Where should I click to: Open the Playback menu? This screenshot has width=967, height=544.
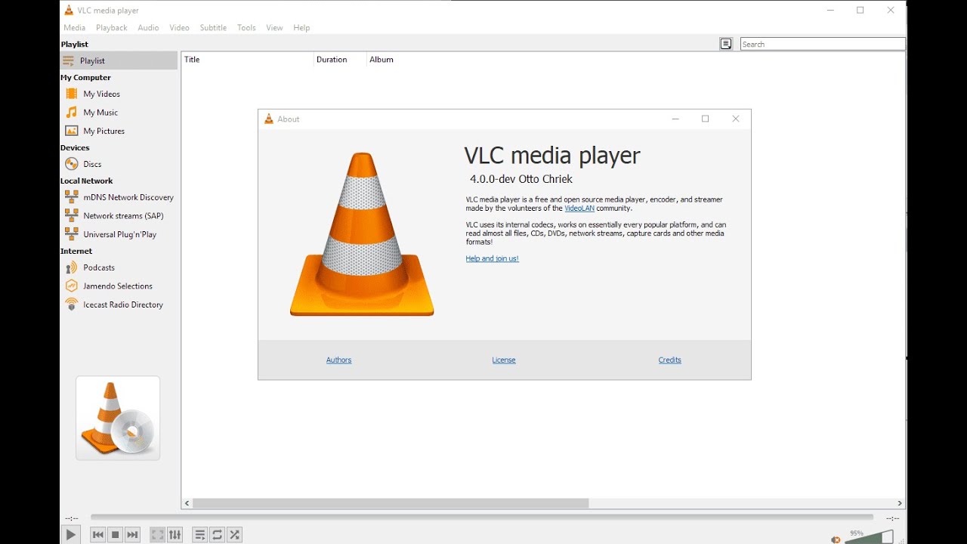pyautogui.click(x=111, y=28)
